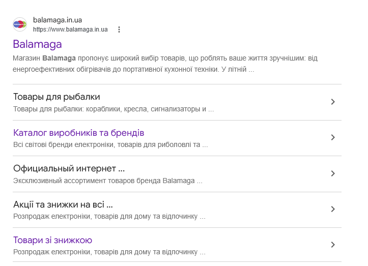This screenshot has width=368, height=266.
Task: Expand chevron for Товари зі знижкою
Action: point(332,245)
